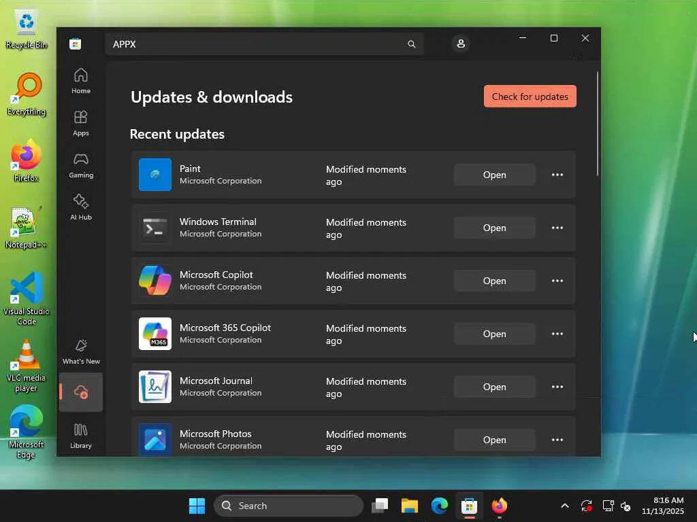Click the Windows Terminal name text
The width and height of the screenshot is (697, 522).
point(218,222)
